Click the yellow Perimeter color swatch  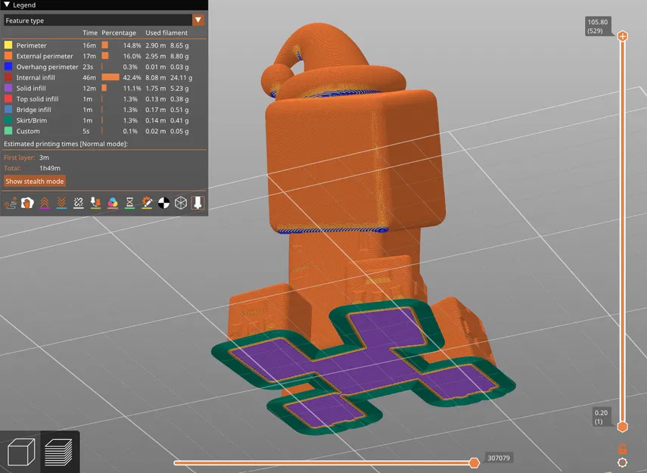(8, 45)
